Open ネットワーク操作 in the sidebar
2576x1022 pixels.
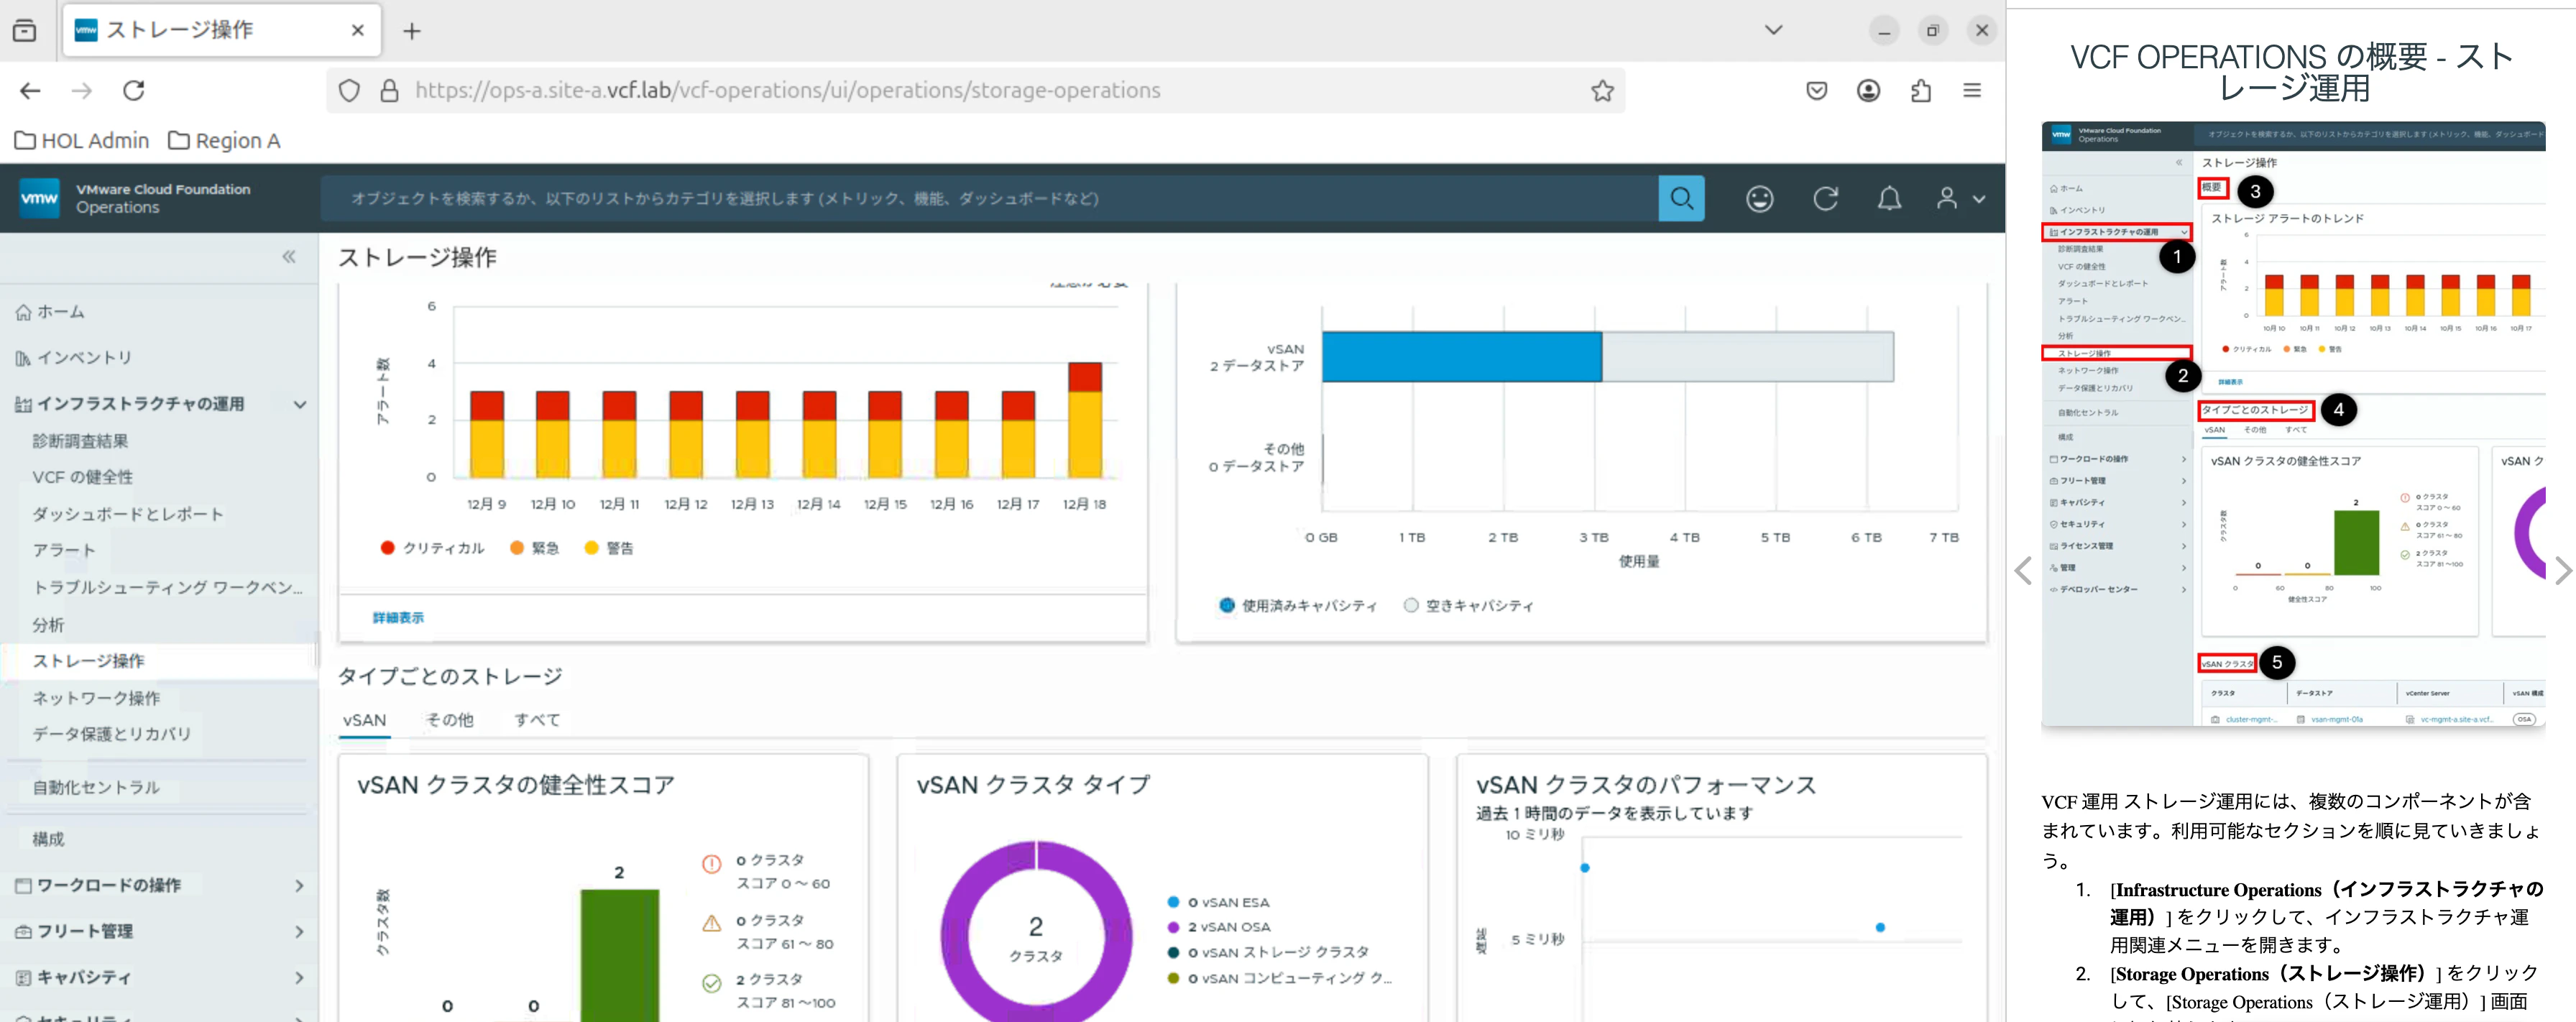click(96, 698)
